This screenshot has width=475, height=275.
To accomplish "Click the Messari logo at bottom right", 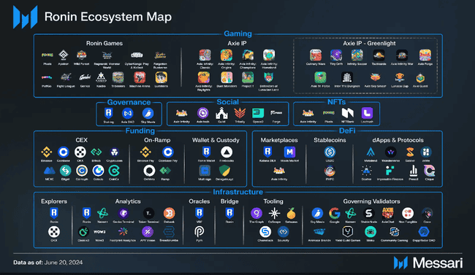I will [x=428, y=263].
